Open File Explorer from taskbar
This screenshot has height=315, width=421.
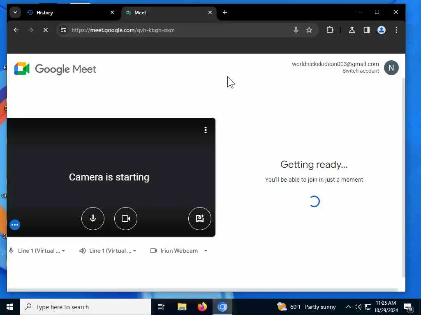[182, 307]
